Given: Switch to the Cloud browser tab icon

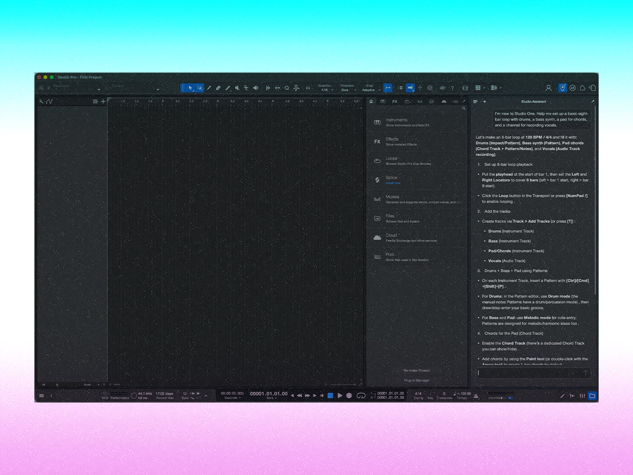Looking at the screenshot, I should point(444,101).
